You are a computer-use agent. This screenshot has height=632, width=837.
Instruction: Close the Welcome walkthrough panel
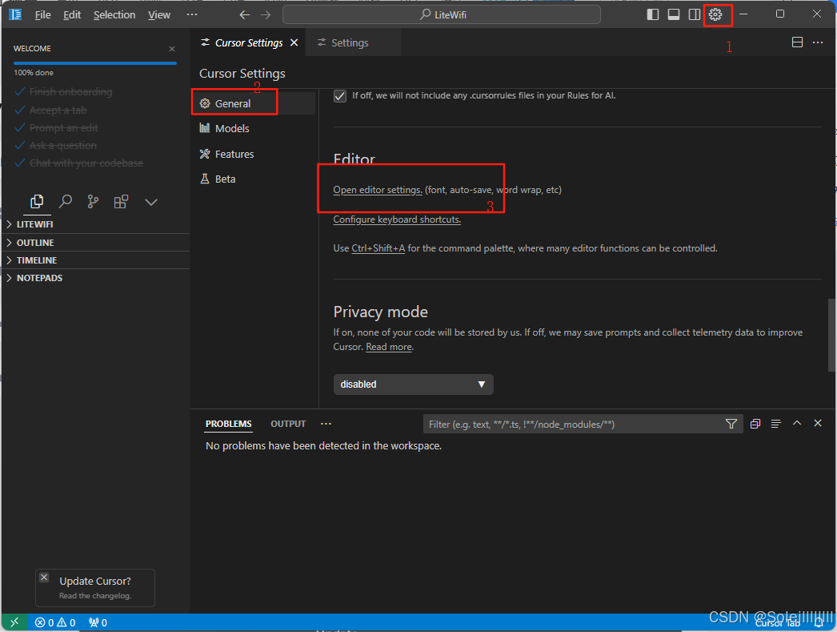click(172, 49)
